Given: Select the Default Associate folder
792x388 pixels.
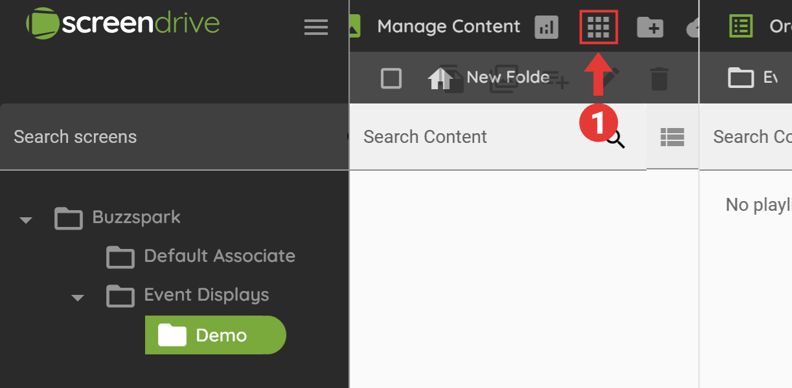Looking at the screenshot, I should 219,256.
